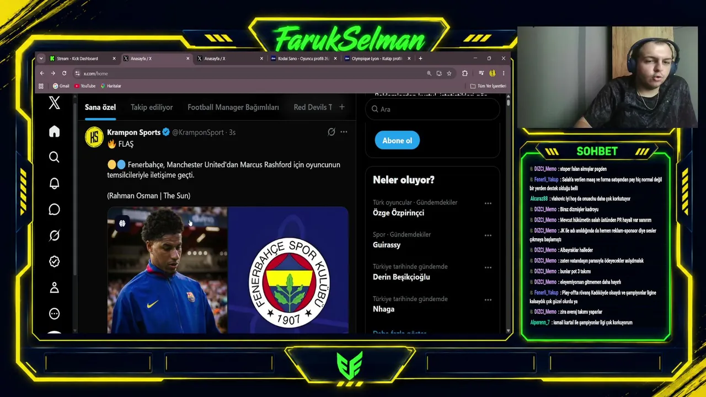
Task: Open the @KramponSport handle link
Action: (x=198, y=132)
